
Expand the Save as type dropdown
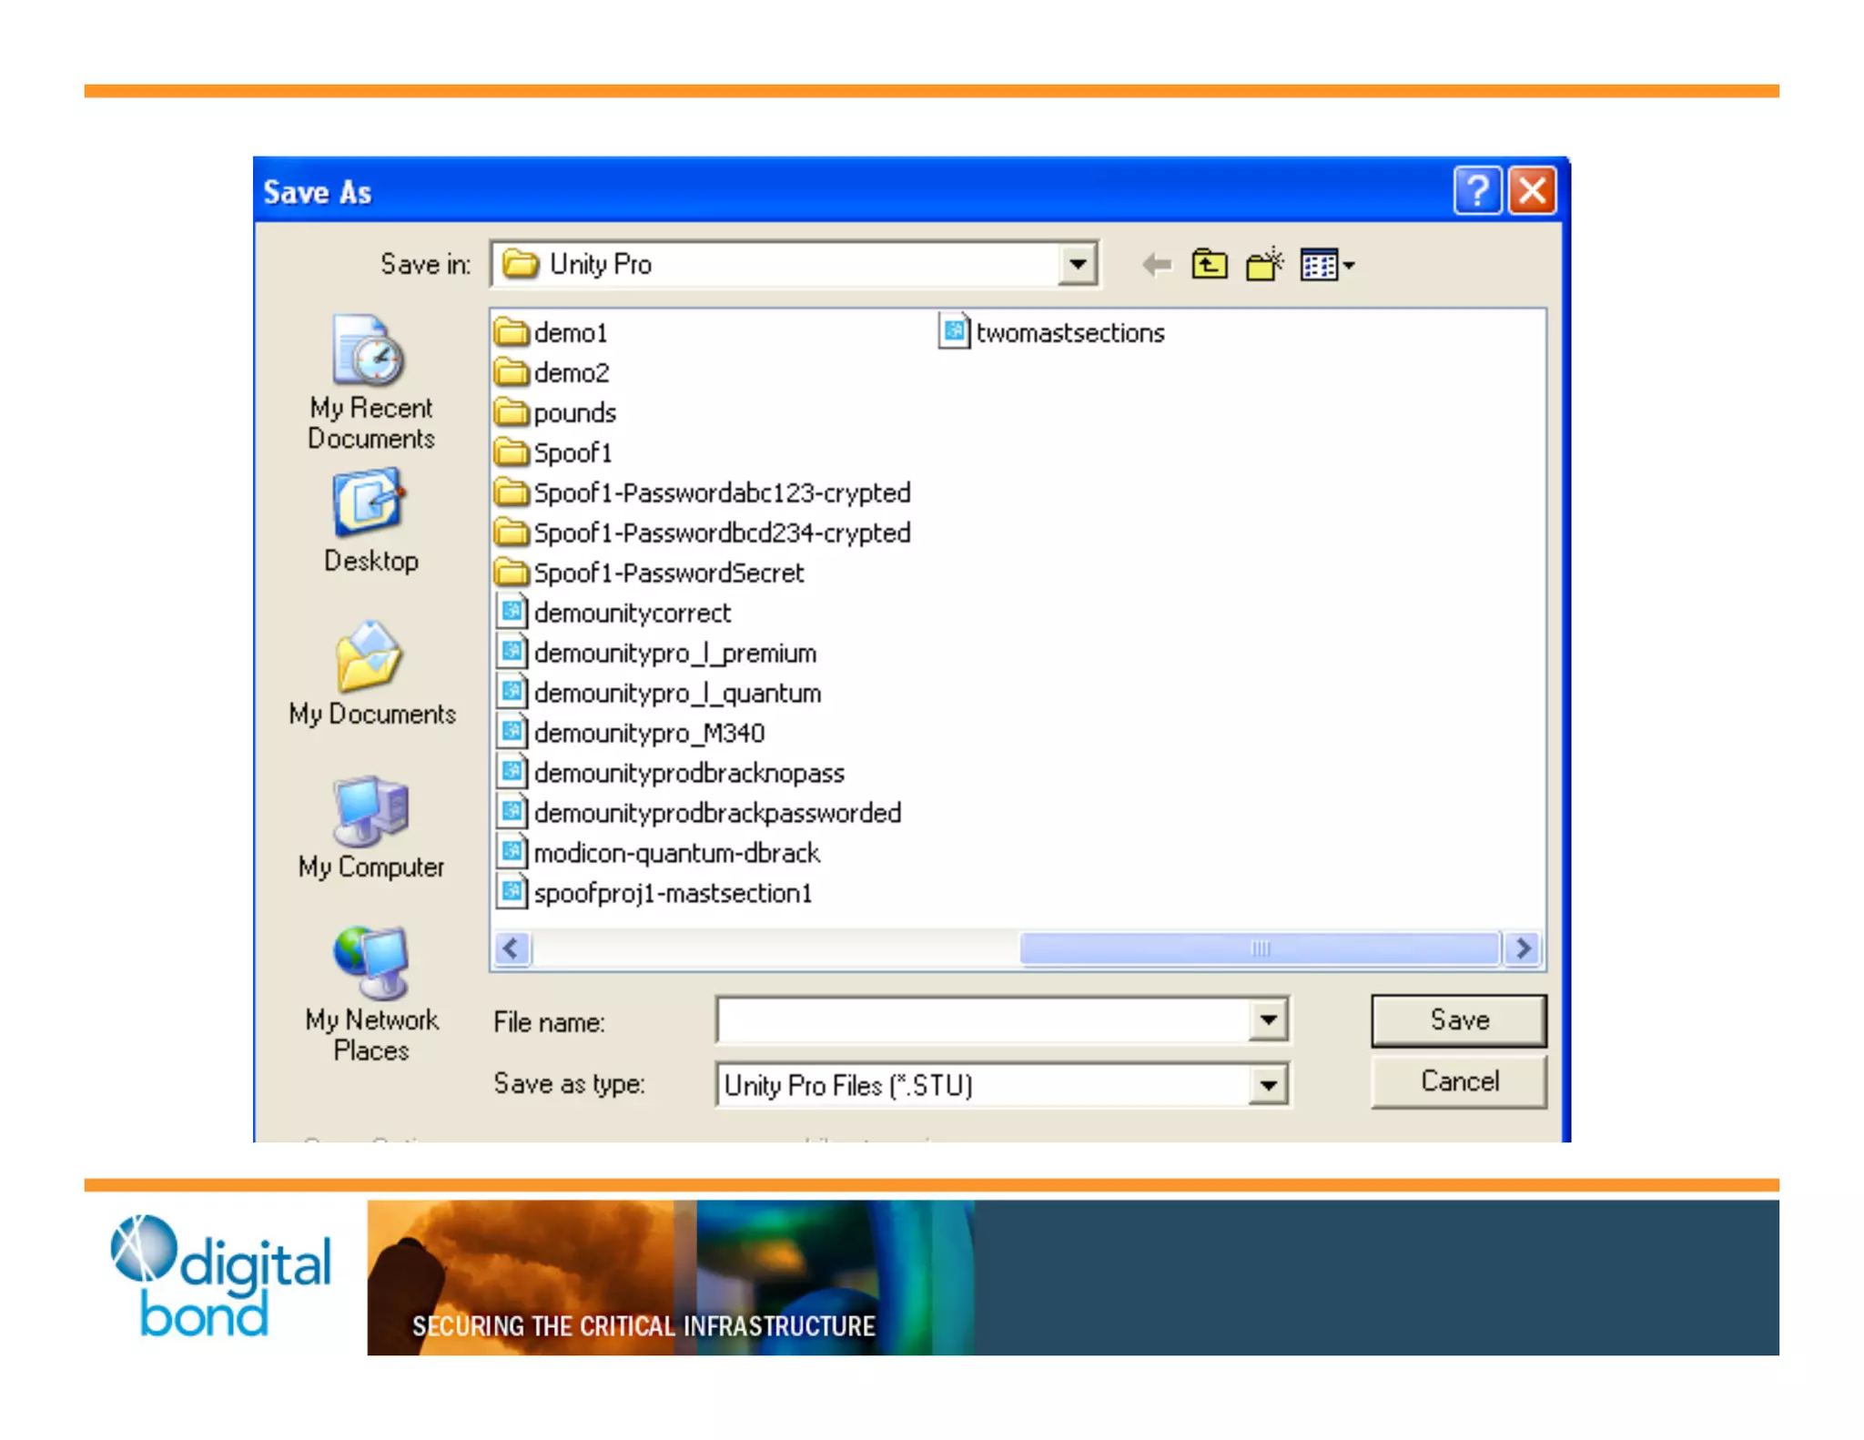pyautogui.click(x=1268, y=1085)
